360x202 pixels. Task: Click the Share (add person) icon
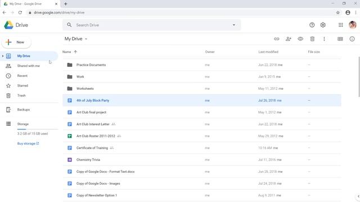pos(289,39)
